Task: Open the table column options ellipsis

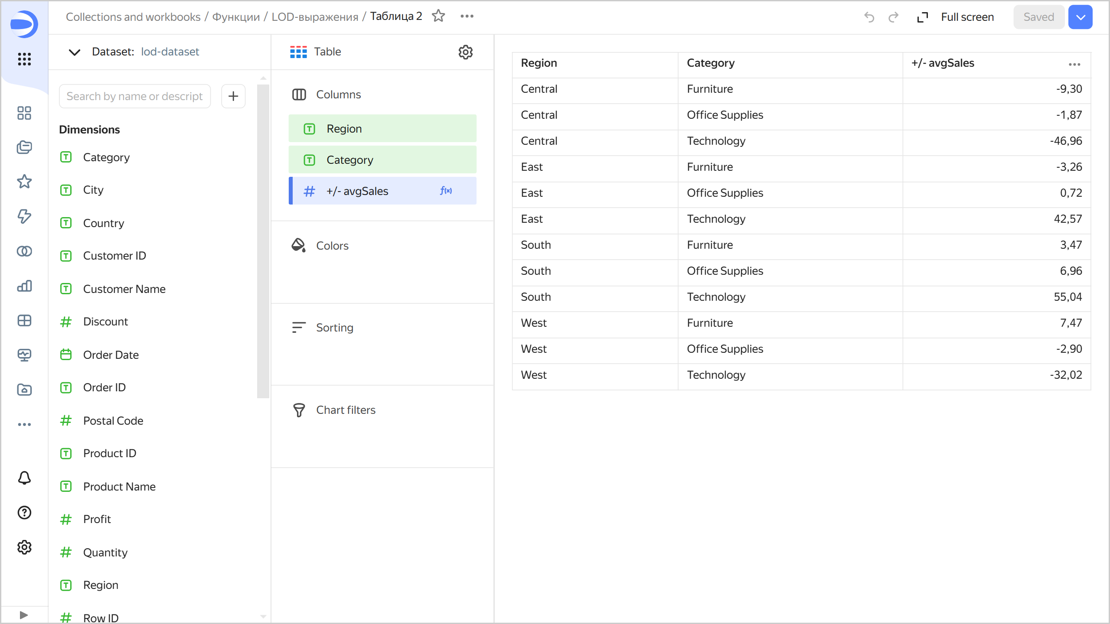Action: tap(1074, 64)
